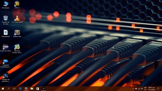162x91 pixels.
Task: Select the entertaiment HTML file icon
Action: [6, 33]
